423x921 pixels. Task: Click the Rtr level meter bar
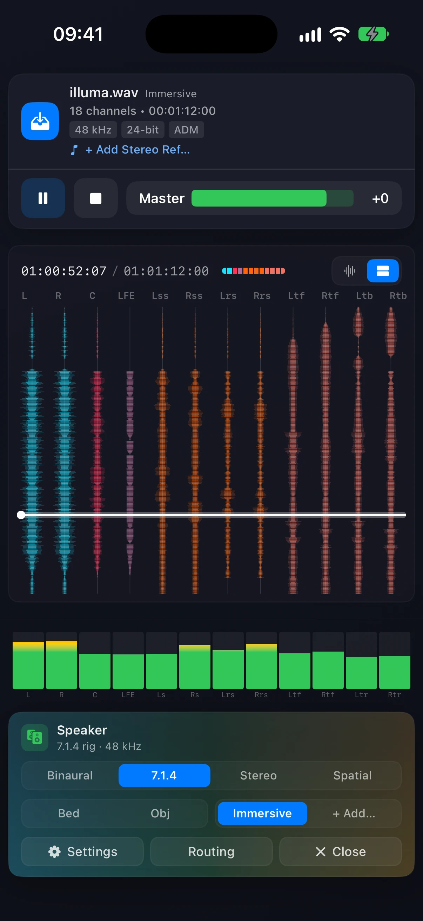[395, 660]
